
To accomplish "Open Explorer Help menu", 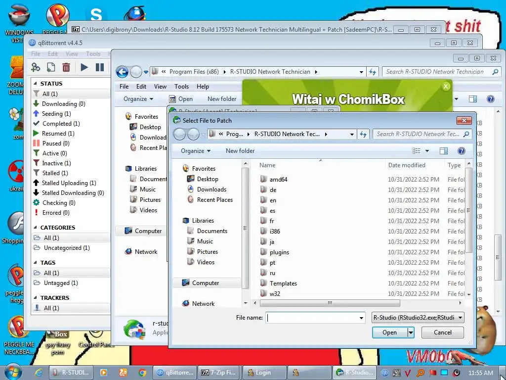I will pos(203,87).
